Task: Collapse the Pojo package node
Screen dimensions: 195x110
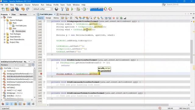Action: coord(7,28)
